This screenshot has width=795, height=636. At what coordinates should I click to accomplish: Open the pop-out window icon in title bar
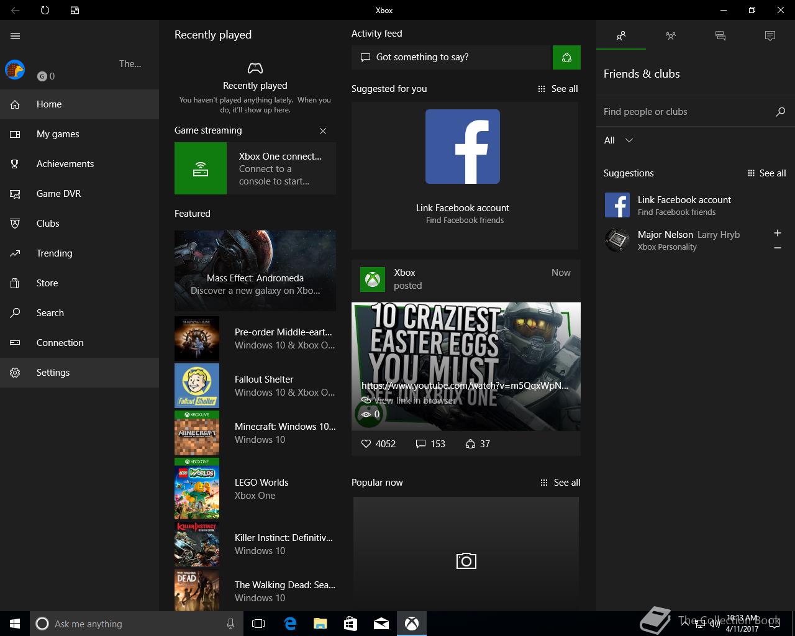click(75, 10)
